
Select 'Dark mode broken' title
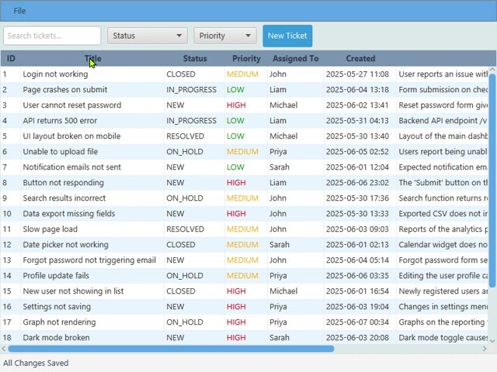click(x=56, y=338)
